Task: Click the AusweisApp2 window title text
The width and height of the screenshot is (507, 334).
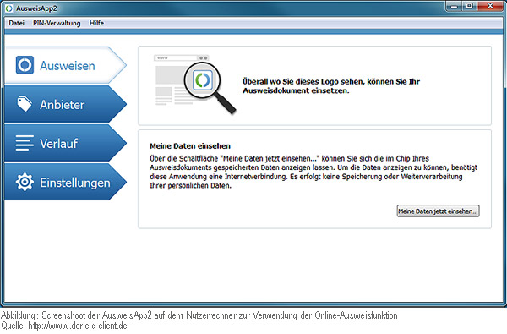Action: point(36,8)
